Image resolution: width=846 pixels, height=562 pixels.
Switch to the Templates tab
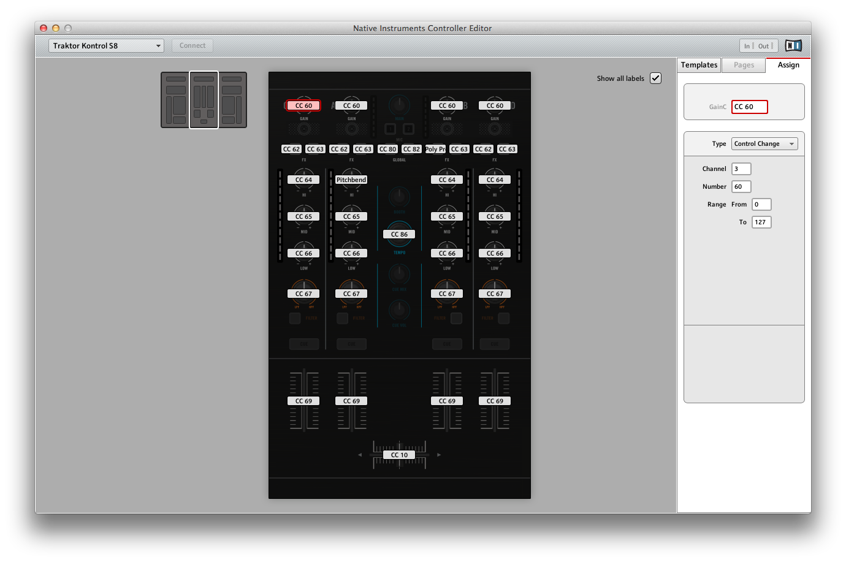pyautogui.click(x=699, y=65)
